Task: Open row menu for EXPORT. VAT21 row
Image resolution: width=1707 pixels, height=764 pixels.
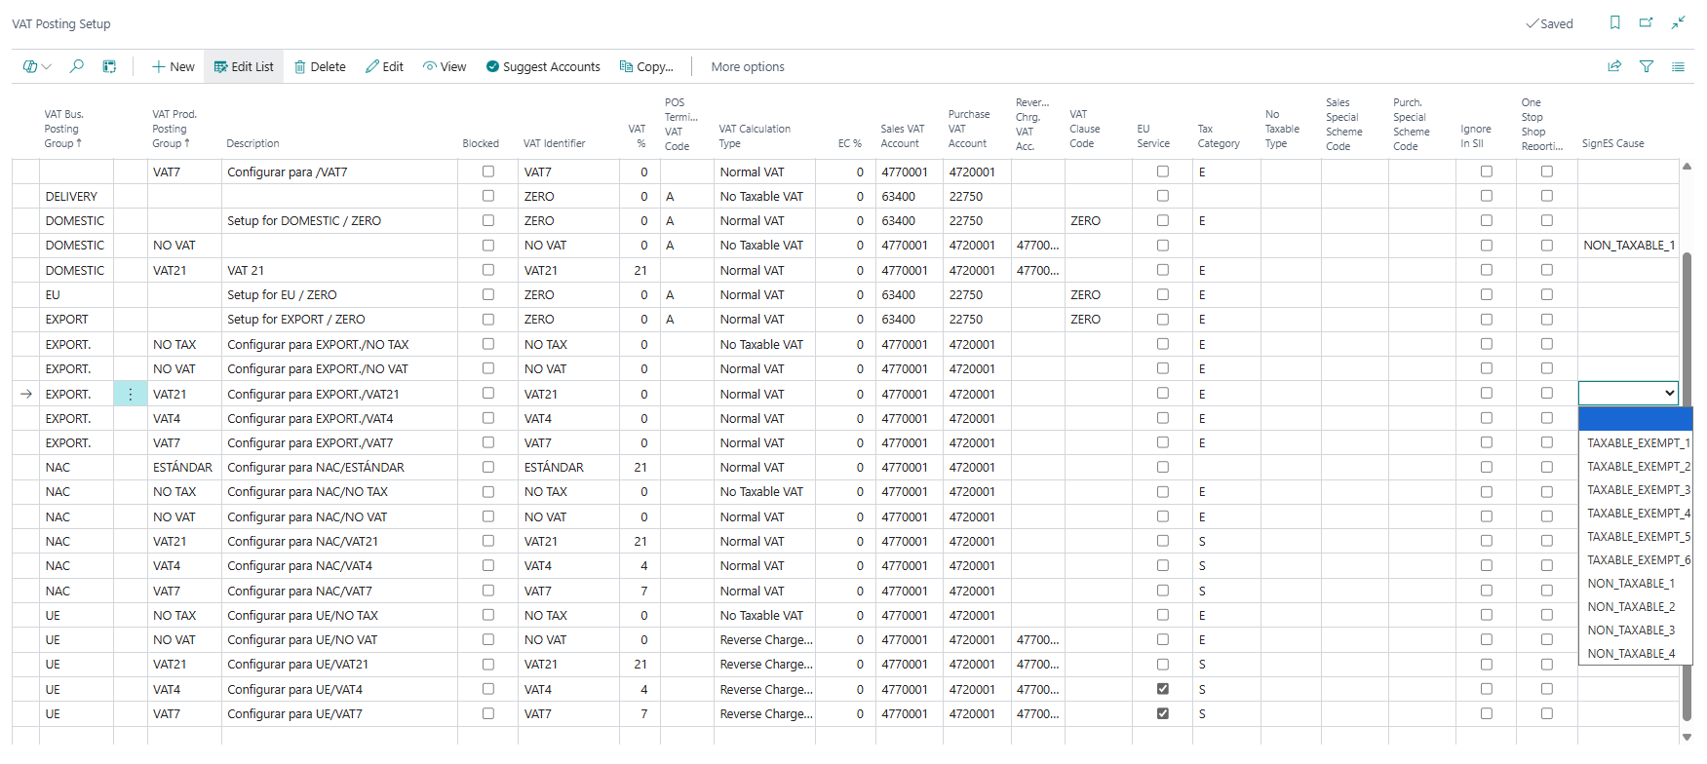Action: 131,394
